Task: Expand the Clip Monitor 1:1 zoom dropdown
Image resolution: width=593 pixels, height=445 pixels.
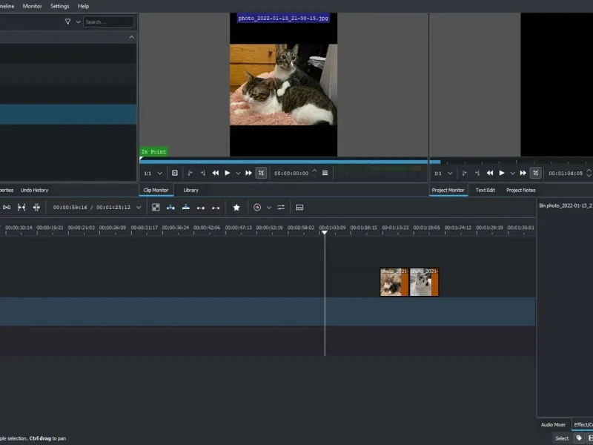Action: click(159, 173)
